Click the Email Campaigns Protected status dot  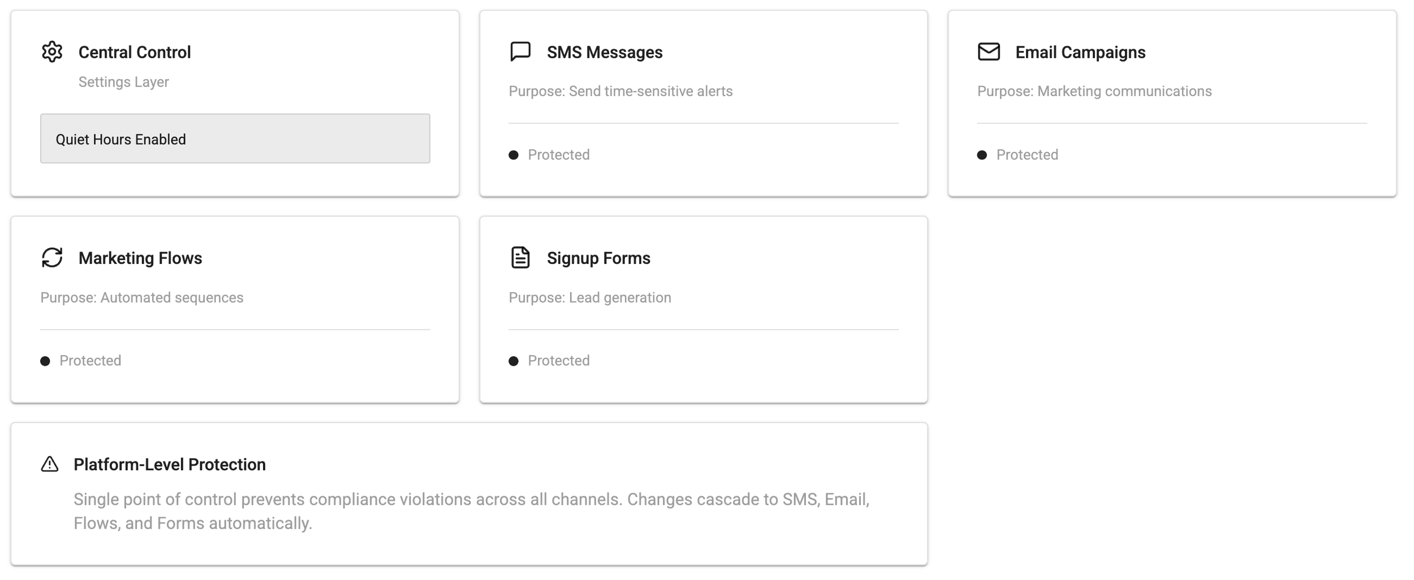[982, 155]
